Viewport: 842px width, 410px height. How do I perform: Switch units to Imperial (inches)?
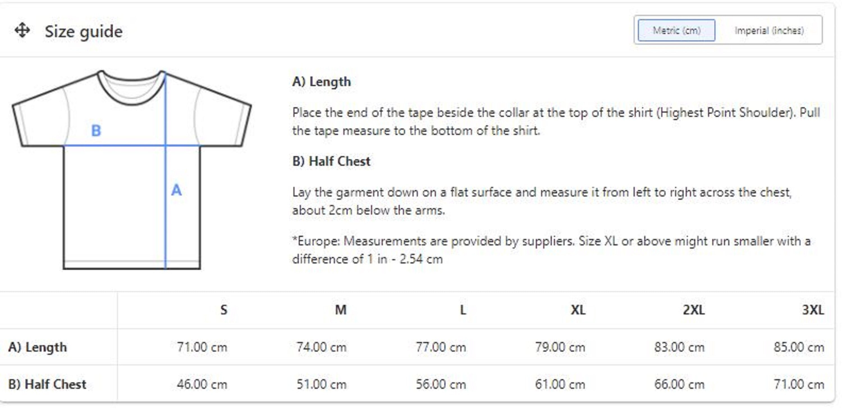769,30
